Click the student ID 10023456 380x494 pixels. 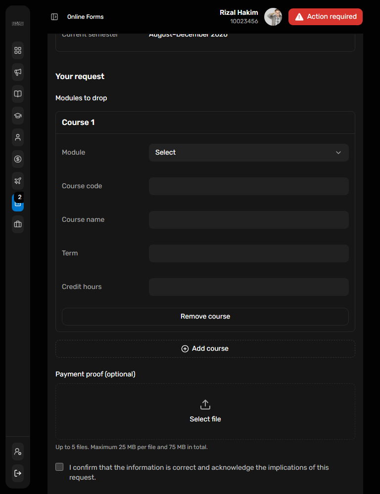244,21
